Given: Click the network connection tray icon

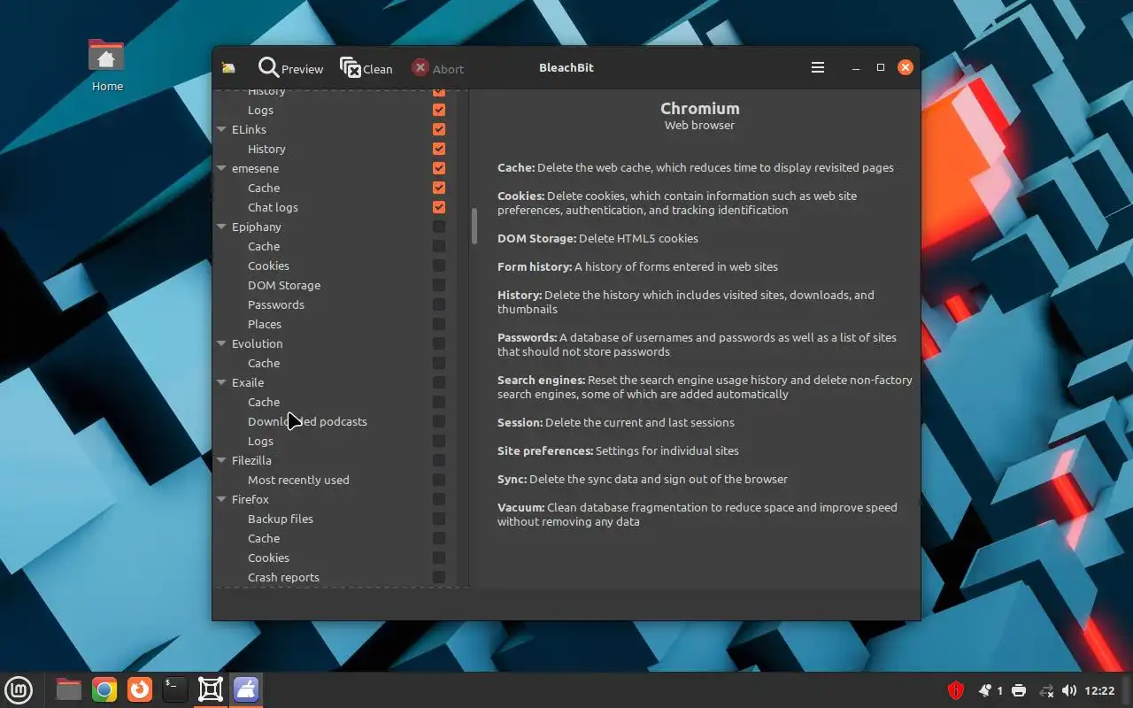Looking at the screenshot, I should tap(1046, 690).
